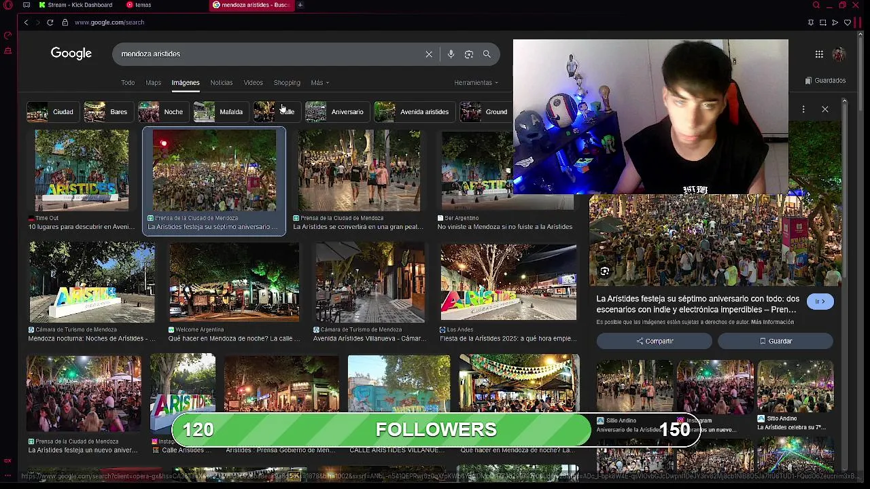Add bookmark with the heart icon
Viewport: 870px width, 489px height.
[847, 22]
